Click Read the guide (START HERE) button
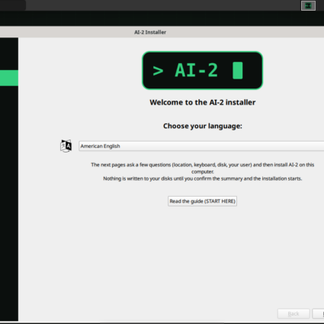The image size is (324, 324). click(x=202, y=201)
